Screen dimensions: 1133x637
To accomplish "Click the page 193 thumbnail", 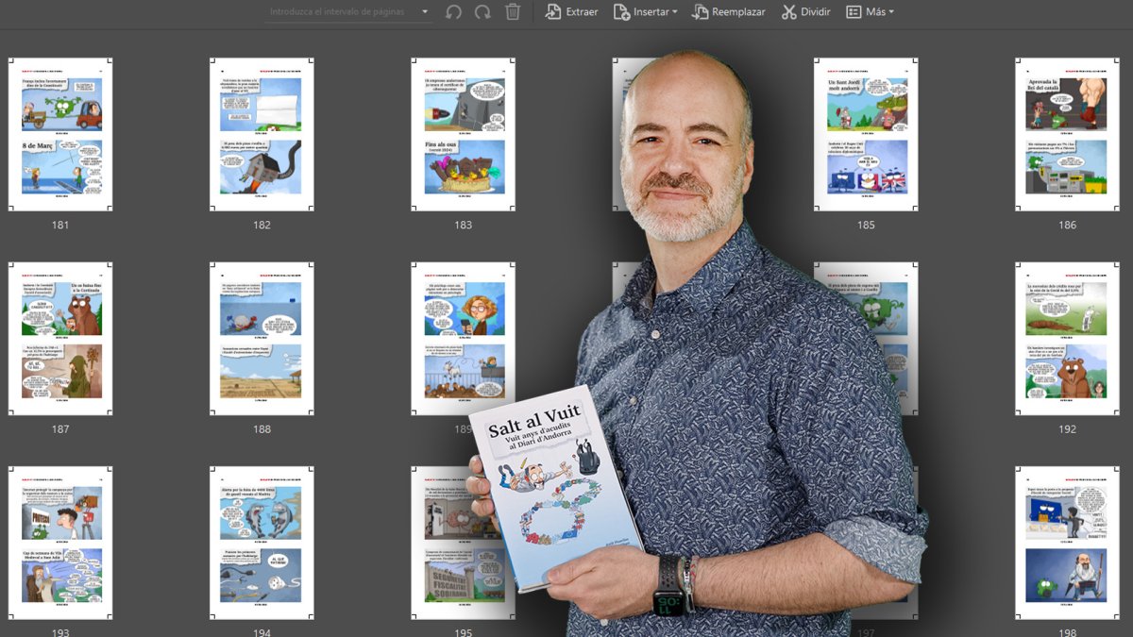I will click(x=60, y=543).
